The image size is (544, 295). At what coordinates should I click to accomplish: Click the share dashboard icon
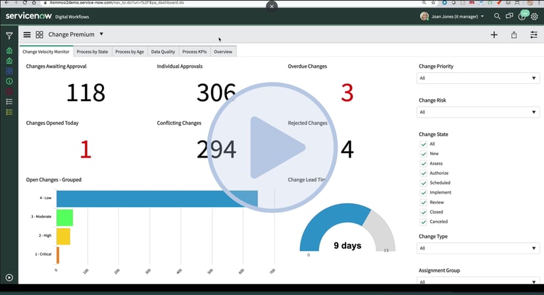coord(514,35)
